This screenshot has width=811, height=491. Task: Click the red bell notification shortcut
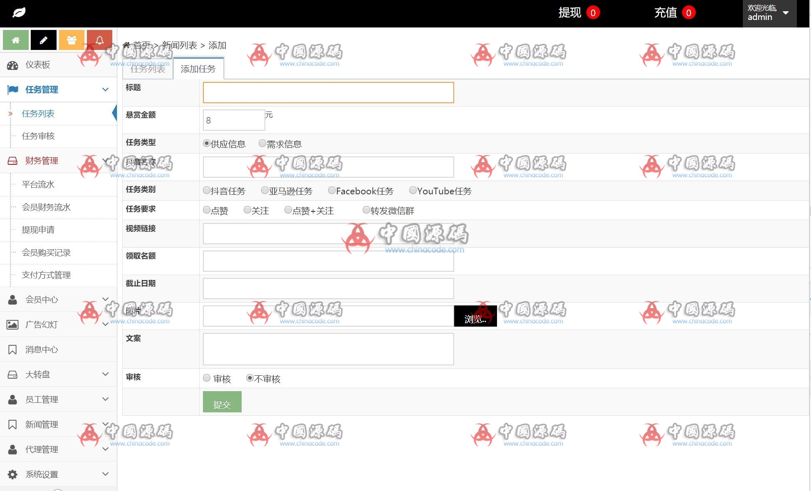click(100, 40)
